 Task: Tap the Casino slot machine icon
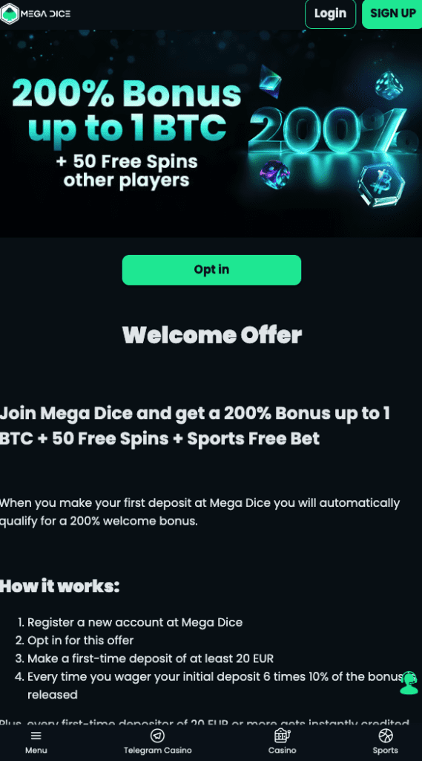coord(282,736)
